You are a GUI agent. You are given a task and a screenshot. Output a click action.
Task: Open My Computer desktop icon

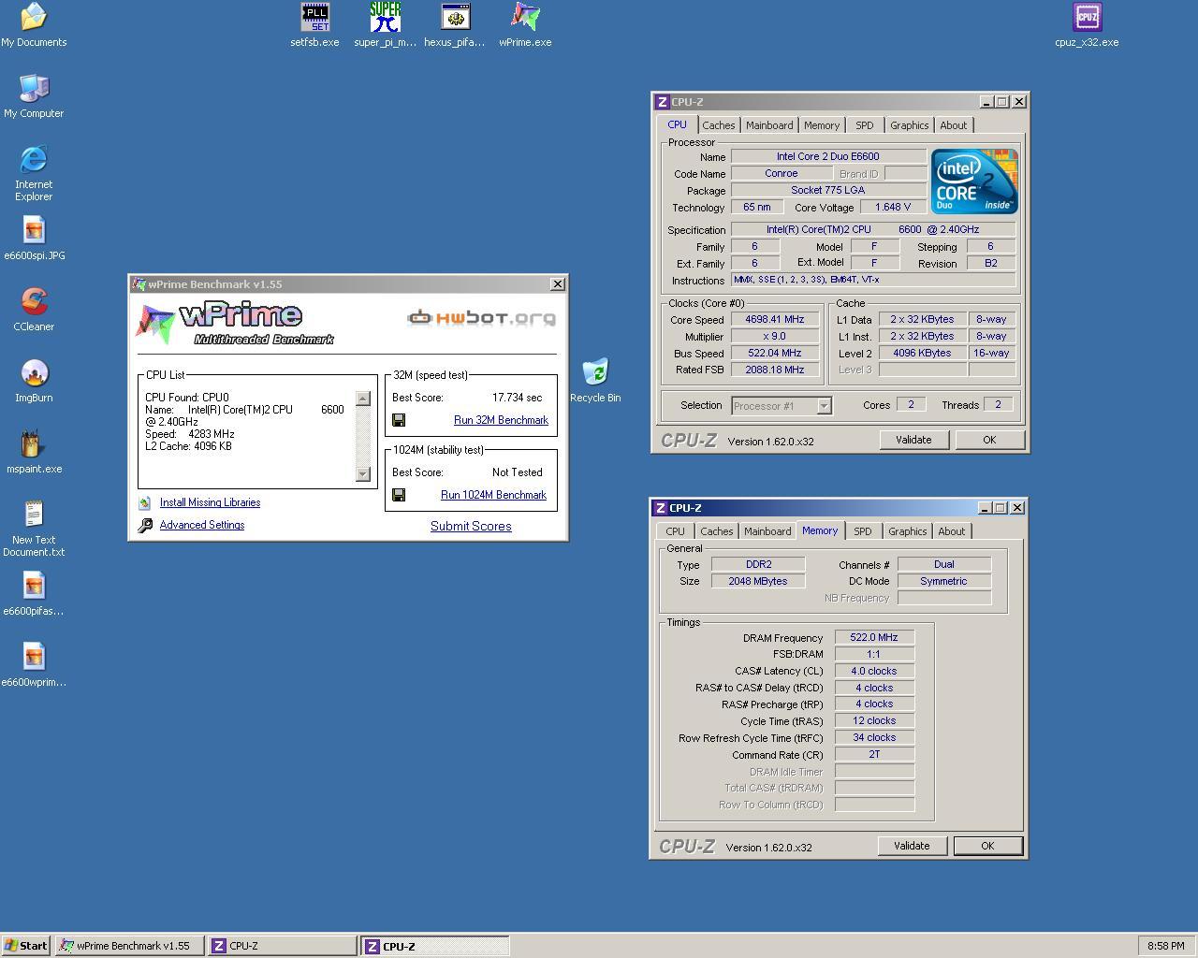34,95
